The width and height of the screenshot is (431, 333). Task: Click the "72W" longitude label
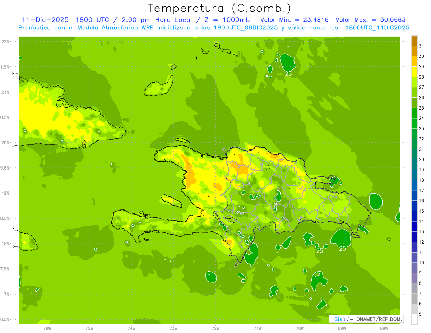point(215,328)
